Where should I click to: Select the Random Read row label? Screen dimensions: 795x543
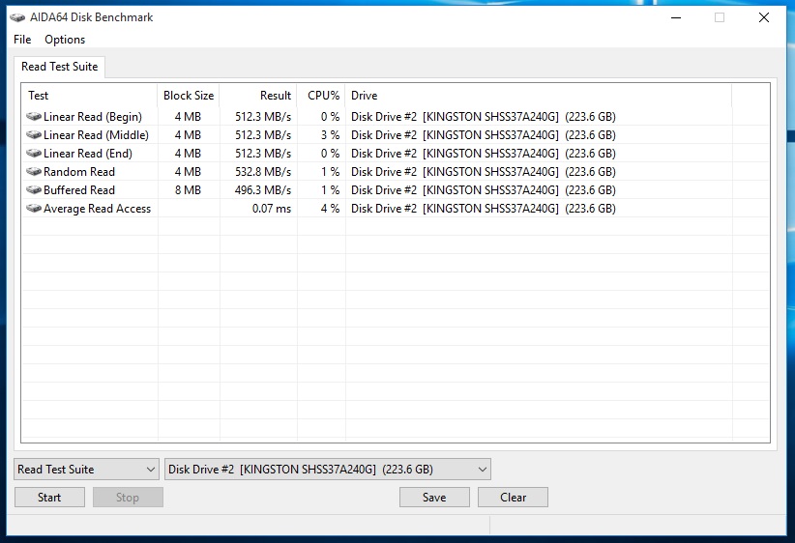[x=79, y=172]
